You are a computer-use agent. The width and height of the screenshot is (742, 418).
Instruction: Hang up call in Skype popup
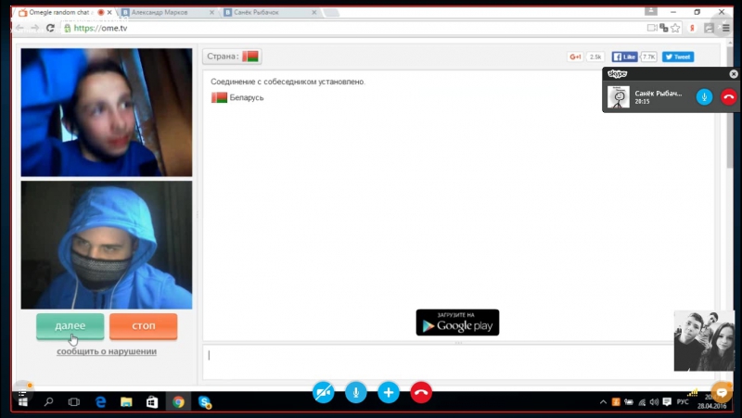(729, 97)
